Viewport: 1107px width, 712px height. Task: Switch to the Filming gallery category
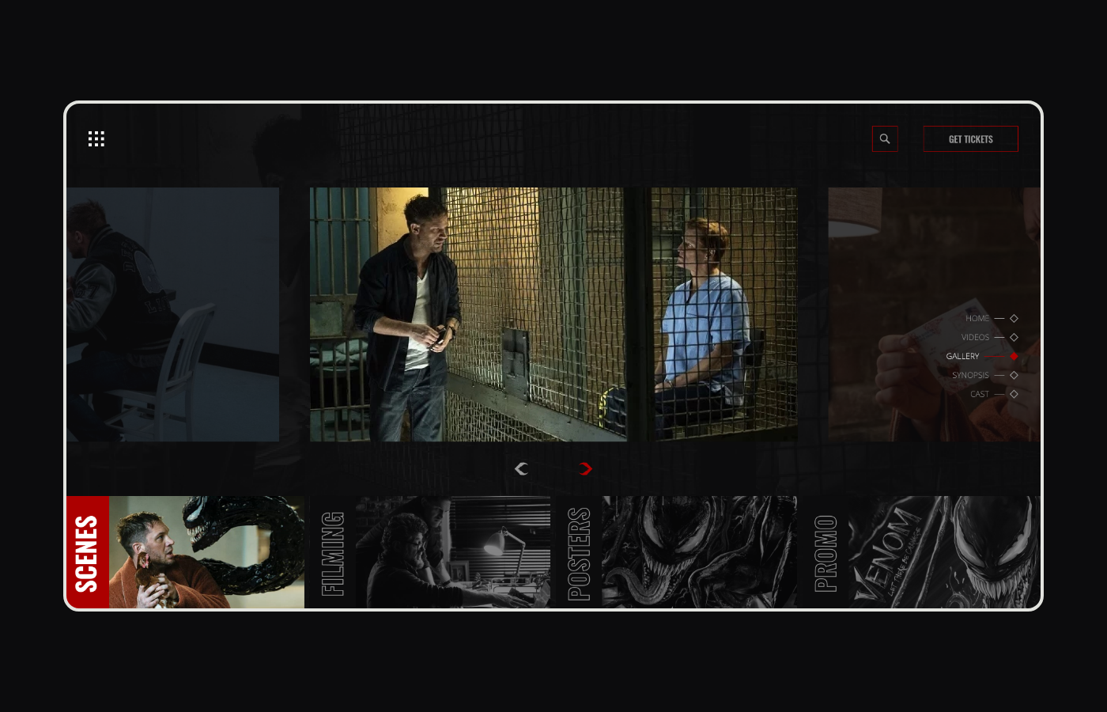click(x=333, y=552)
